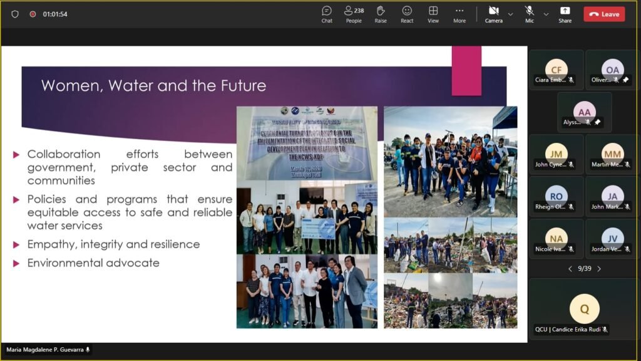This screenshot has width=641, height=361.
Task: Turn on the Camera
Action: 493,14
